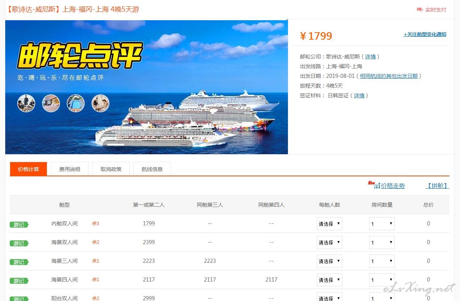Open 相同航线的其他出发日期 link
This screenshot has width=460, height=301.
pos(389,76)
